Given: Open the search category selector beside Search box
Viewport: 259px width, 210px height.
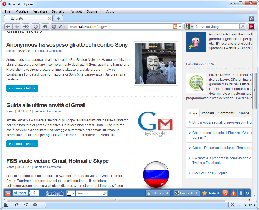Looking at the screenshot, I should click(x=70, y=193).
